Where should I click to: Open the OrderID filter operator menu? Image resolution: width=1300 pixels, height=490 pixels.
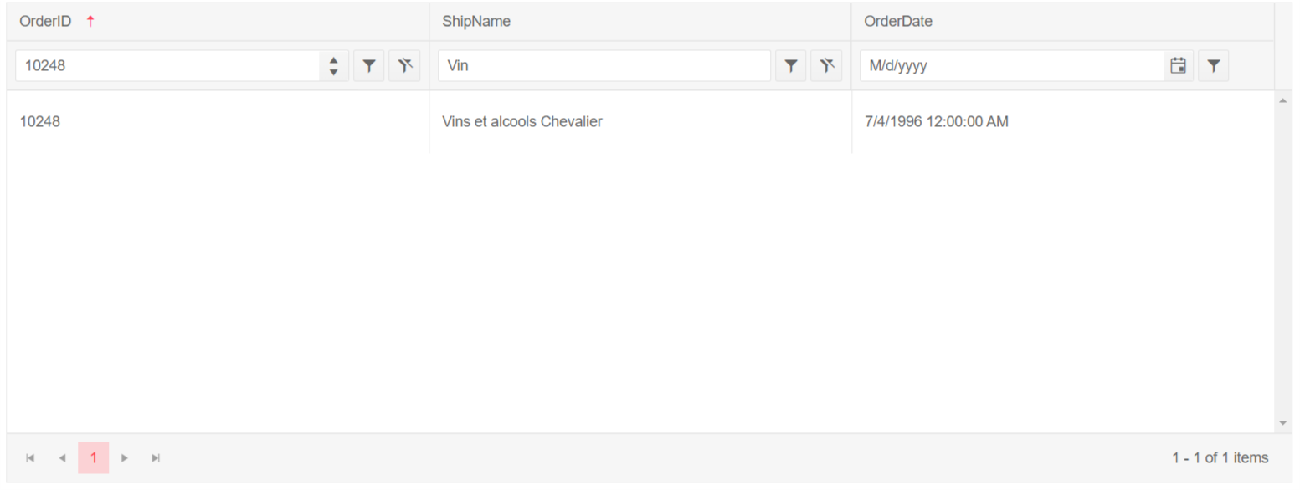click(x=368, y=65)
